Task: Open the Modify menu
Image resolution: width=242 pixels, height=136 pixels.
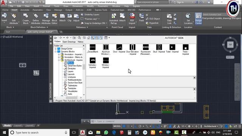Action: click(90, 6)
